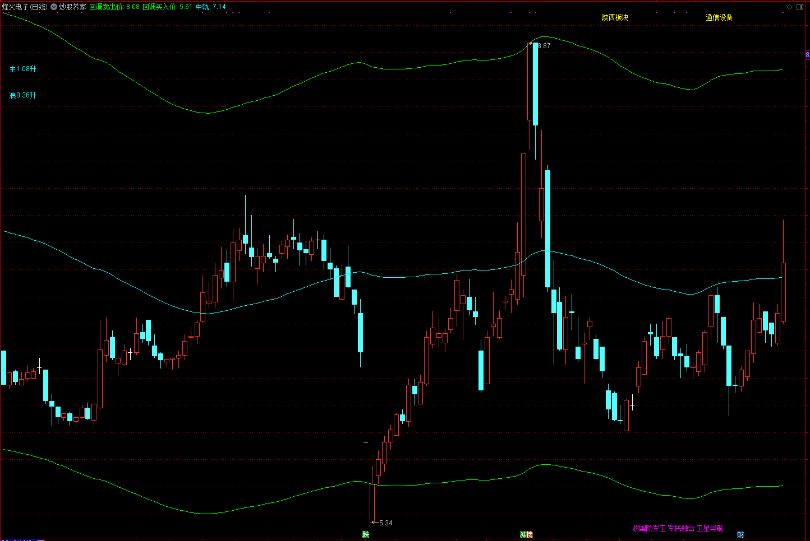810x541 pixels.
Task: Click the 浪0.36升 label
Action: [22, 95]
